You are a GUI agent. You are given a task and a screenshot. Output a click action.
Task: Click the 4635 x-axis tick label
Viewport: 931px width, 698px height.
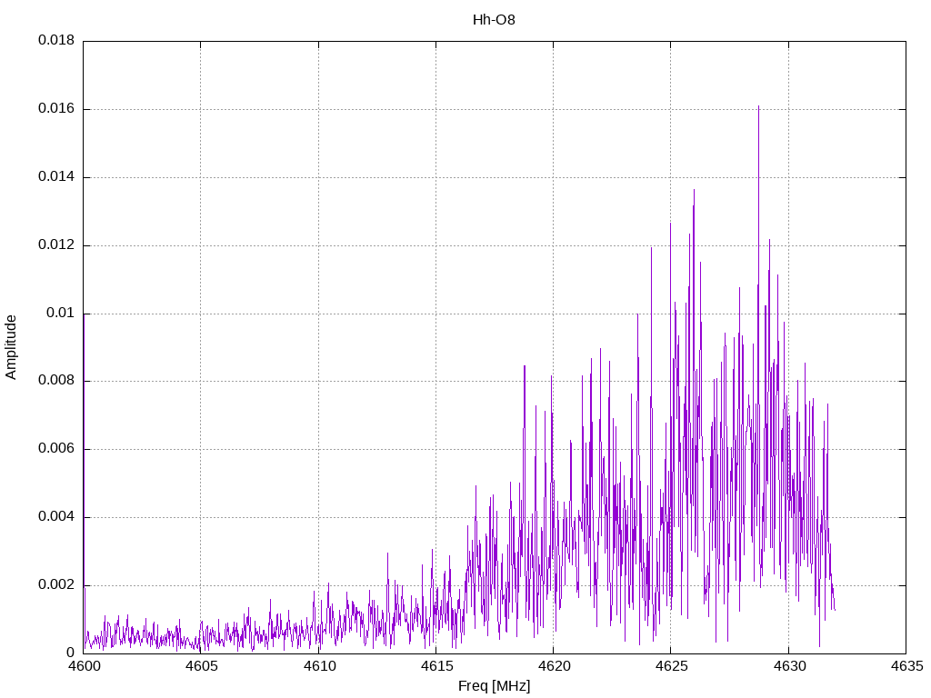pos(905,666)
